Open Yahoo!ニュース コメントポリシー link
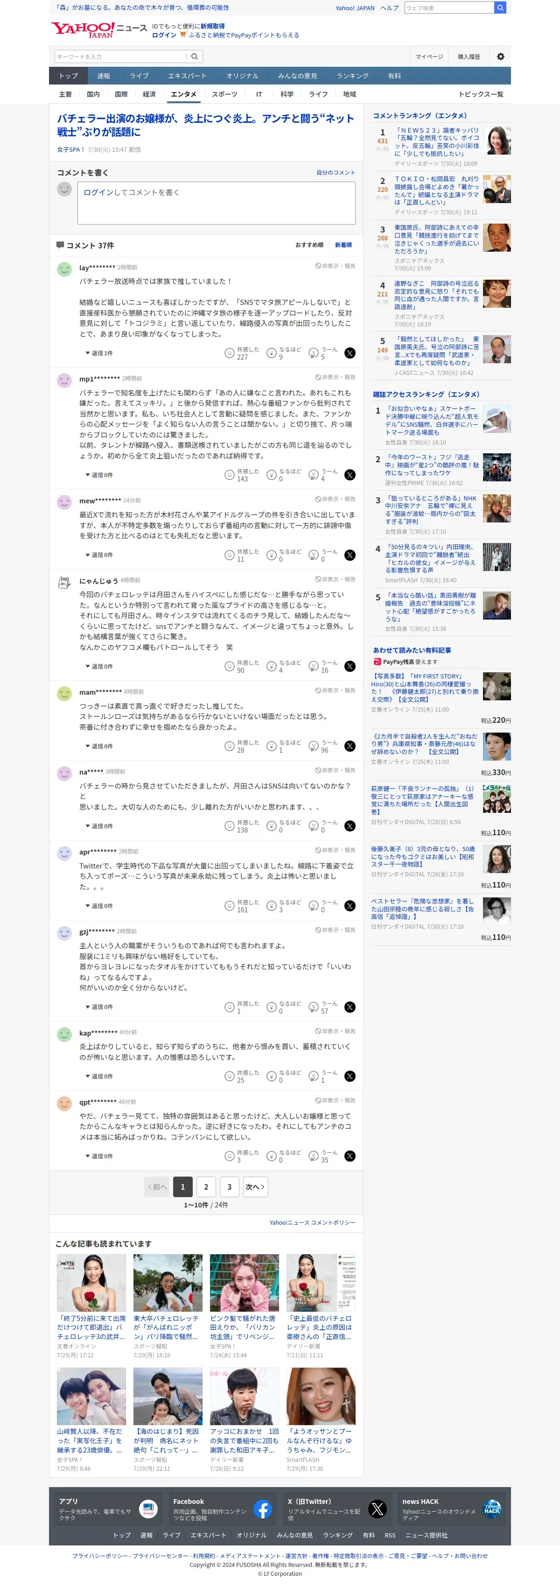This screenshot has width=560, height=1587. 312,1222
